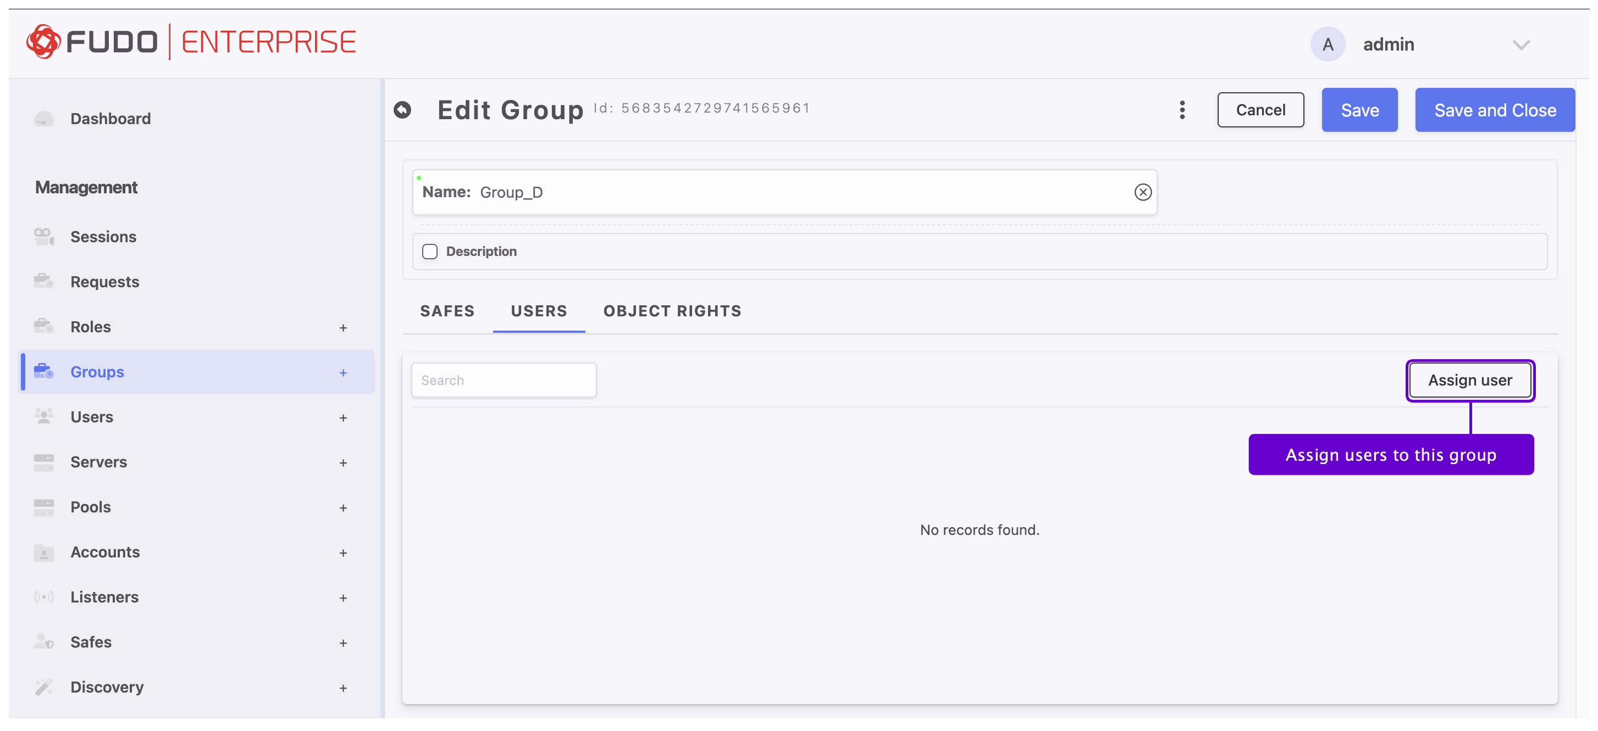Screen dimensions: 1598x731
Task: Enable the Description checkbox
Action: click(429, 251)
